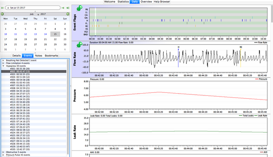Viewport: 273px width, 157px height.
Task: Open the Notes sub-tab
Action: (x=38, y=56)
